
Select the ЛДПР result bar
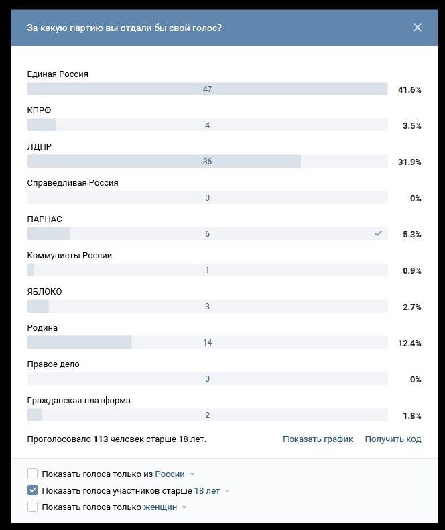[207, 161]
